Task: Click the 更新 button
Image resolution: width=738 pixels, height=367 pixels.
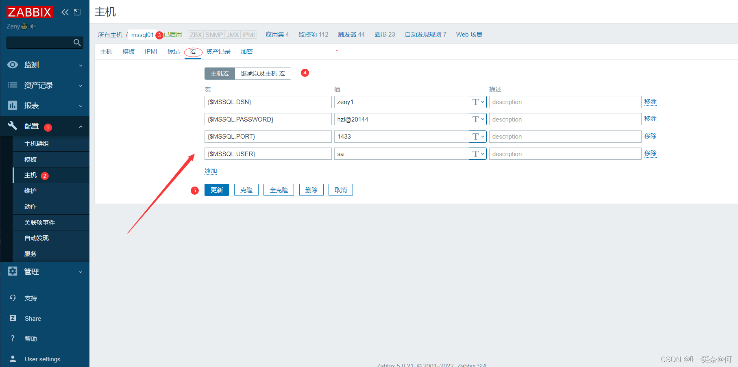Action: click(x=217, y=190)
